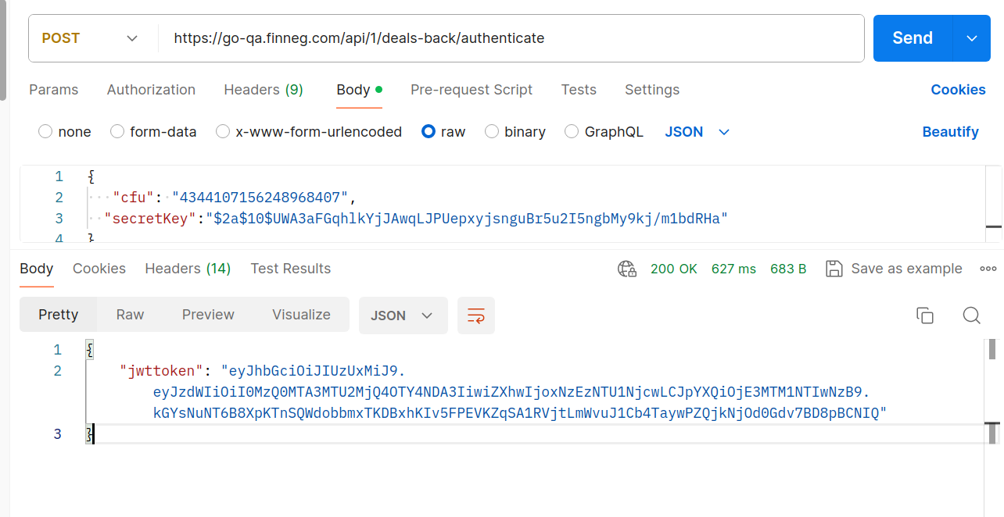This screenshot has height=517, width=1004.
Task: Open the Pre-request Script tab
Action: [x=471, y=90]
